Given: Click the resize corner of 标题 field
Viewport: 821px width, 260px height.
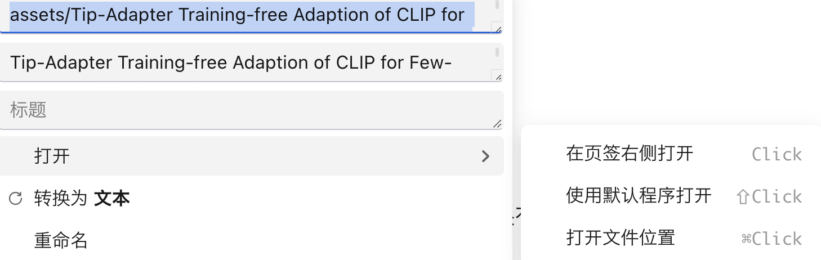Looking at the screenshot, I should point(497,124).
